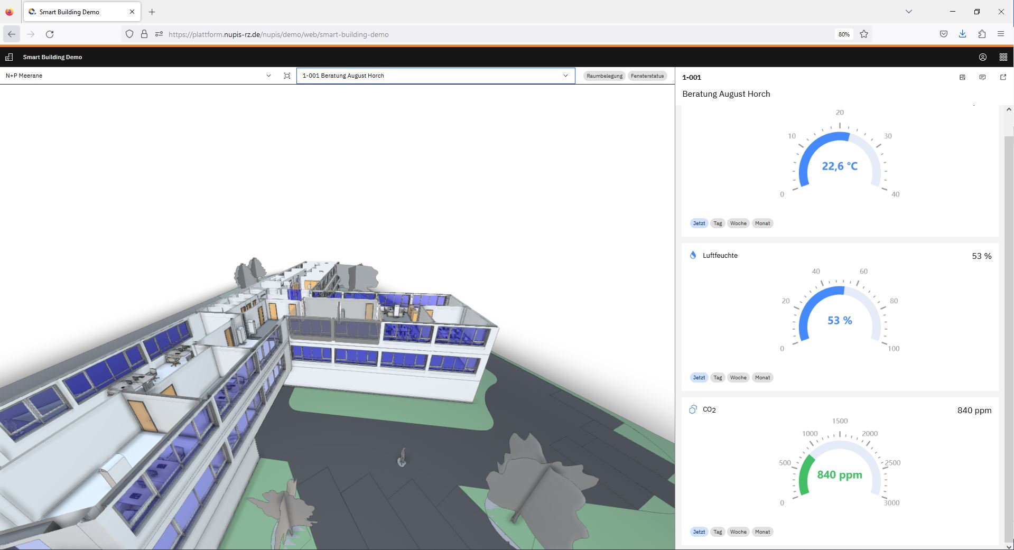
Task: Click the tracking protection shield icon
Action: click(x=129, y=34)
